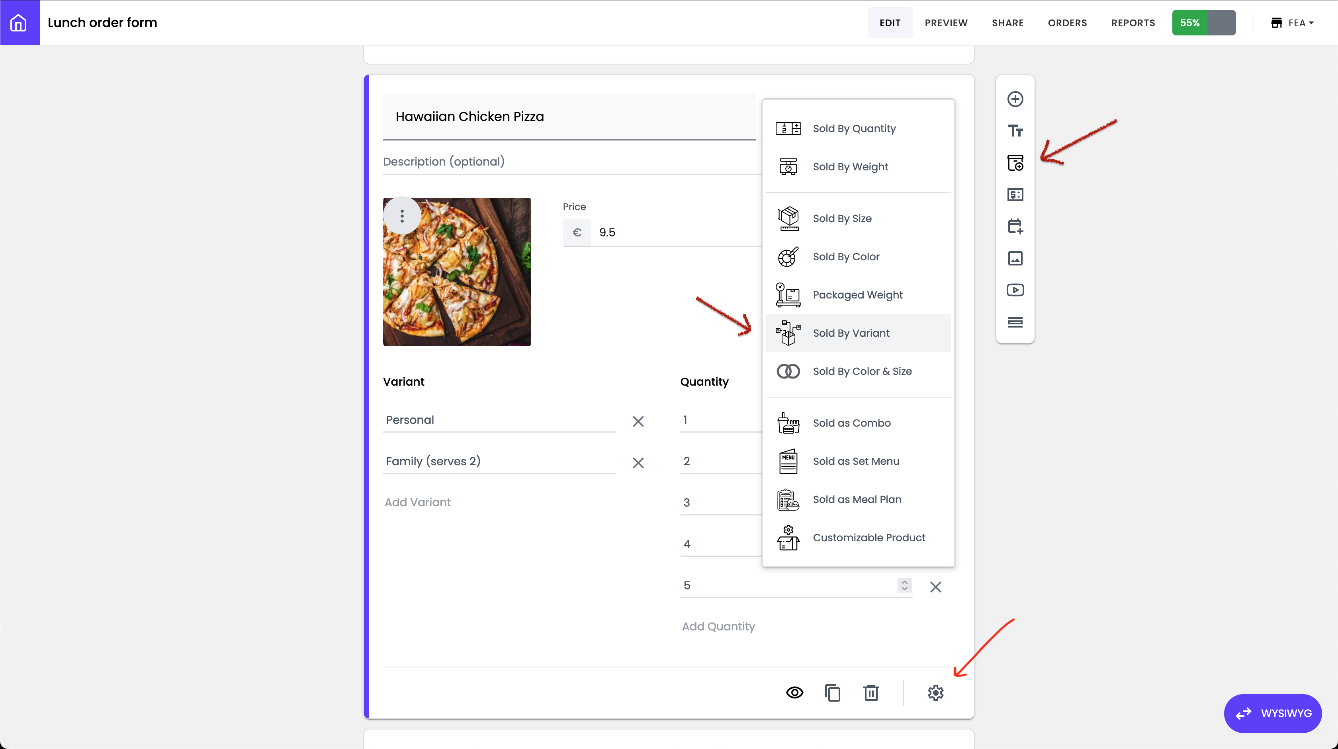Click quantity 5 stepper arrows
Viewport: 1338px width, 749px height.
tap(904, 585)
